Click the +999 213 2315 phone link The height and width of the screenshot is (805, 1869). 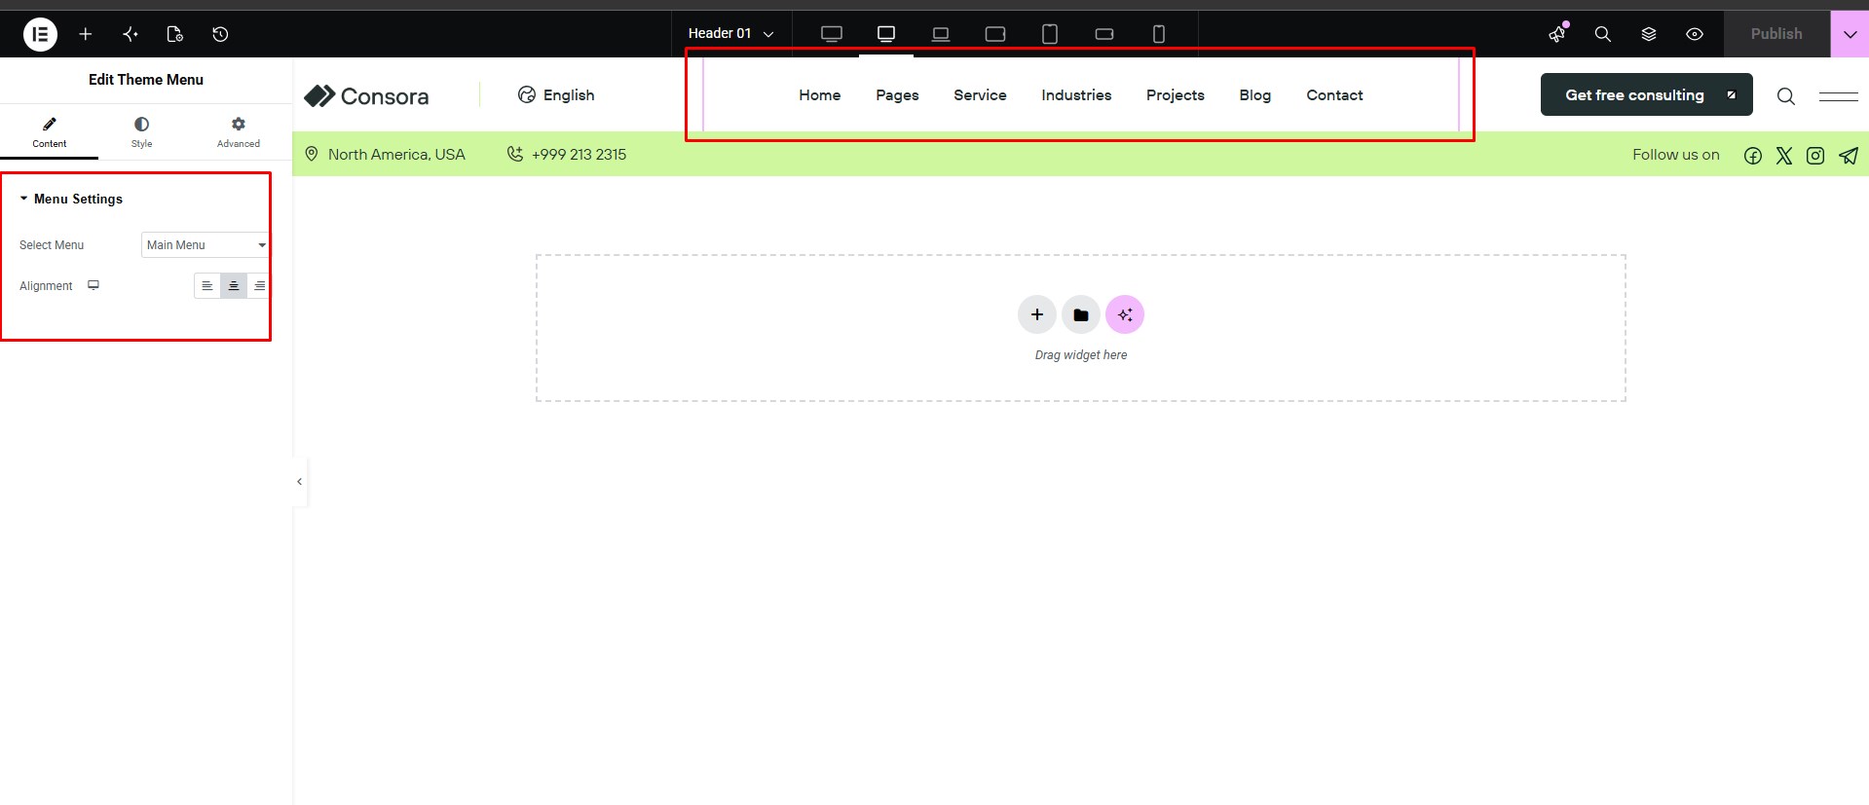pos(579,155)
